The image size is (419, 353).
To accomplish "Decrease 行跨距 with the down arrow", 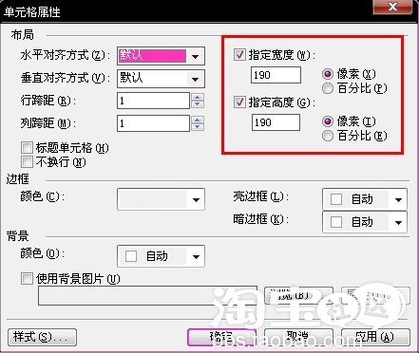I will tap(198, 104).
